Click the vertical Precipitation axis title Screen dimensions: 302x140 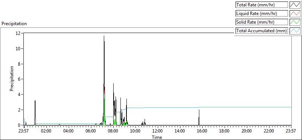pyautogui.click(x=12, y=78)
